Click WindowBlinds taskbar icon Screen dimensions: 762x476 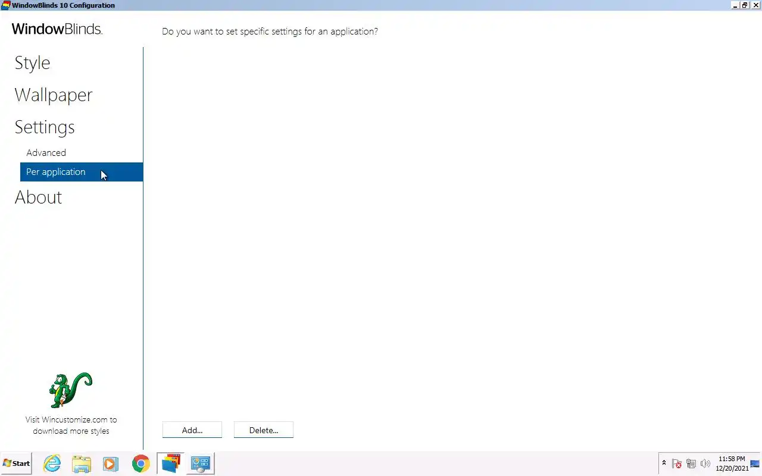click(171, 464)
